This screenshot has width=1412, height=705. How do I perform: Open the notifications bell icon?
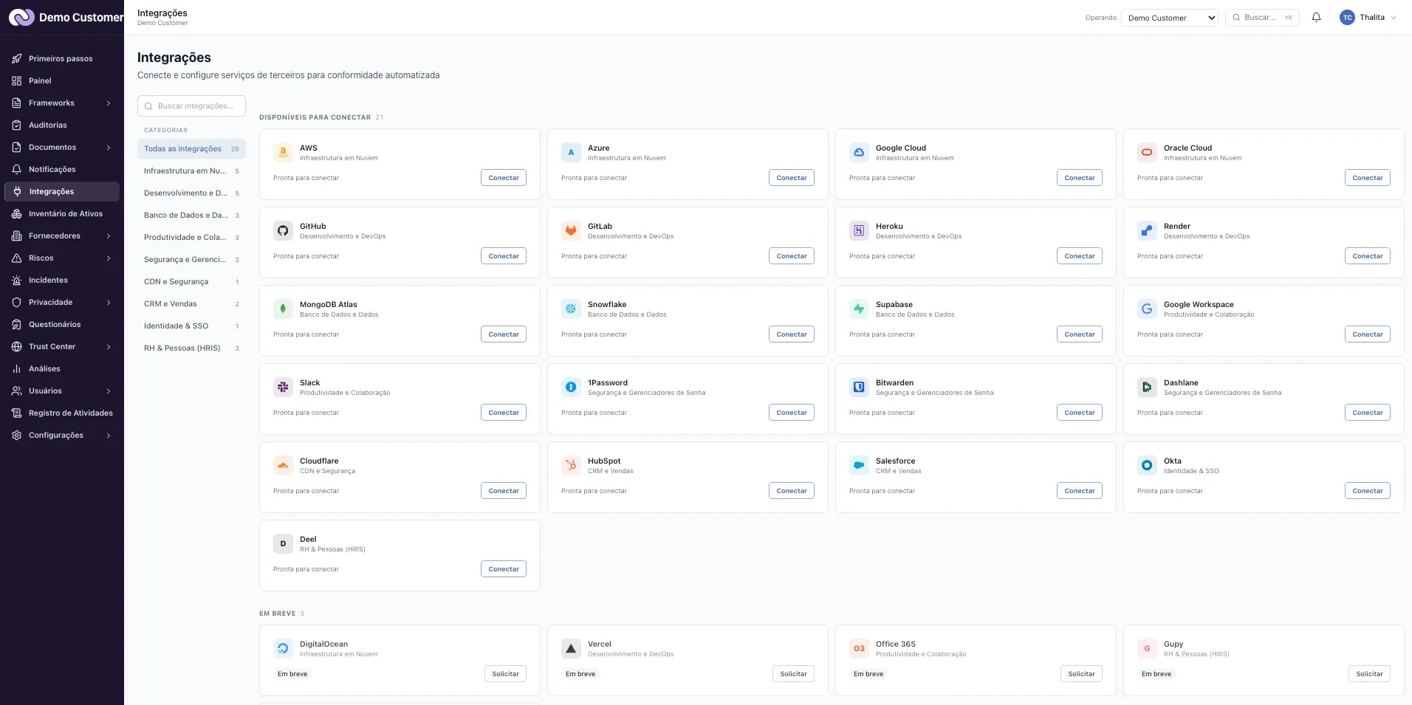point(1316,18)
